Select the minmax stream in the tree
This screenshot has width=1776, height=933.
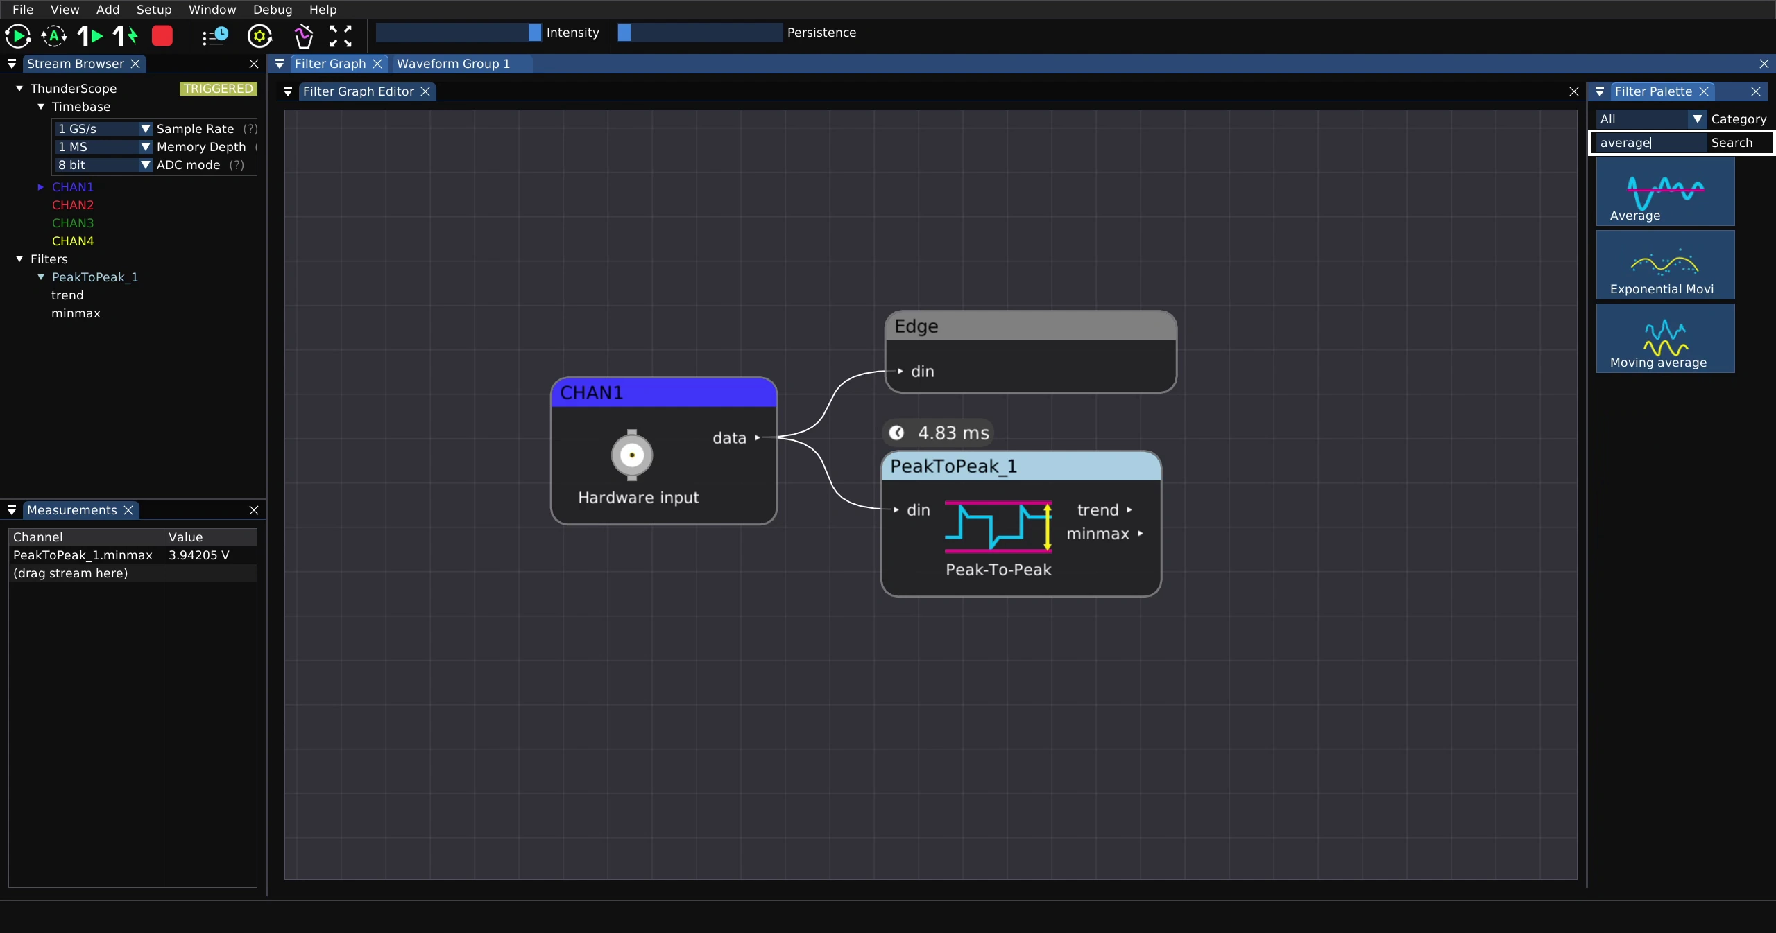pyautogui.click(x=76, y=313)
